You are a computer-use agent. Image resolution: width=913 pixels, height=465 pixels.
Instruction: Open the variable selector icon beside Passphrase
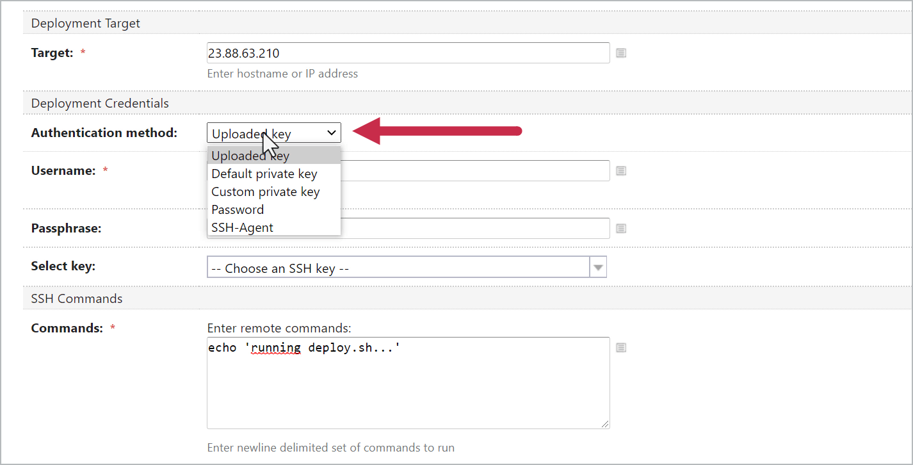coord(620,228)
